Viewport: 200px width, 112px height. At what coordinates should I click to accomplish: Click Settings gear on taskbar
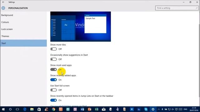[x=153, y=109]
